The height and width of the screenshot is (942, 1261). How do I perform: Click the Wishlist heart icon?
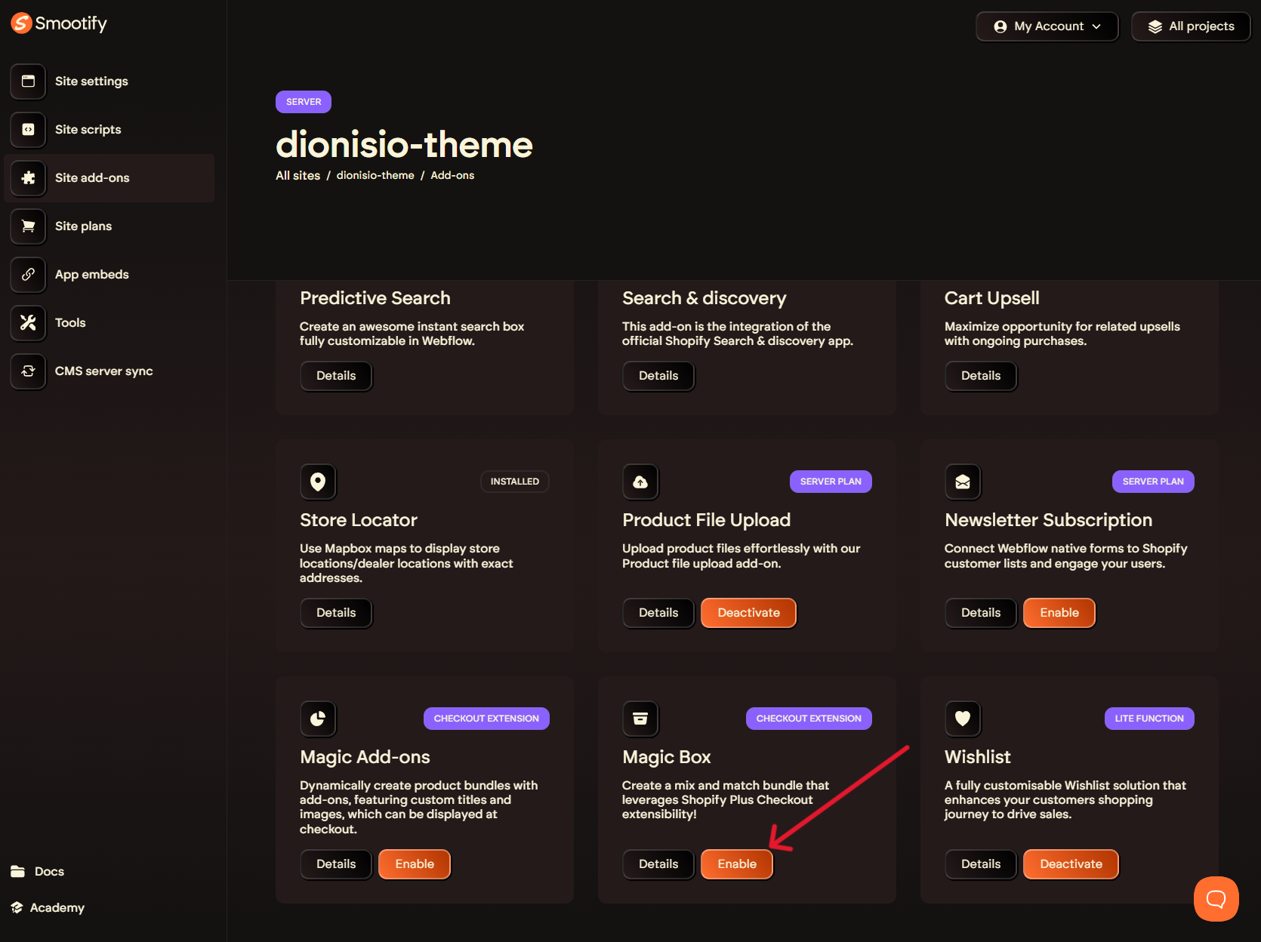click(x=963, y=719)
